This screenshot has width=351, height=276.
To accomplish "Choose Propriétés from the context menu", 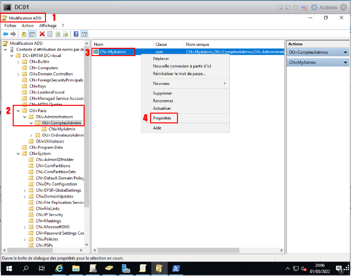I will (x=162, y=118).
